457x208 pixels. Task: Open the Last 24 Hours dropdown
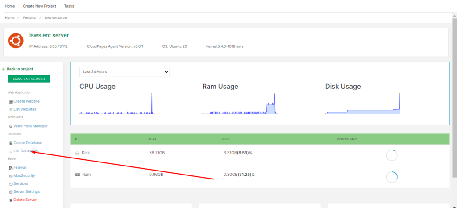[125, 72]
